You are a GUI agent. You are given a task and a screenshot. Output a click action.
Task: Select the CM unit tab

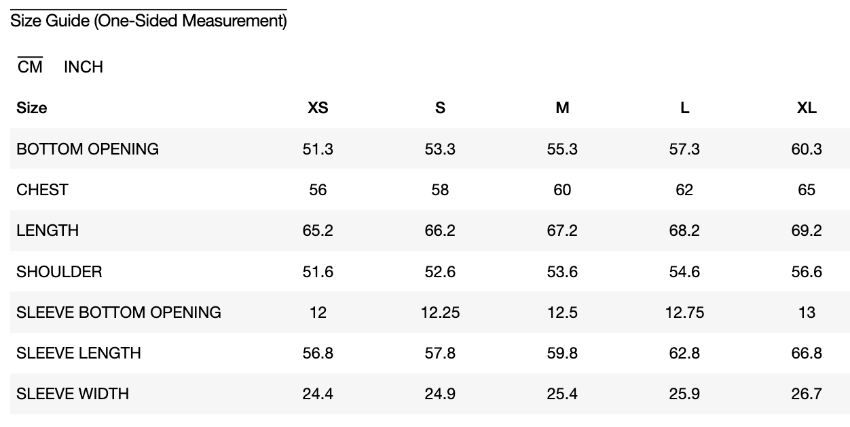click(30, 67)
